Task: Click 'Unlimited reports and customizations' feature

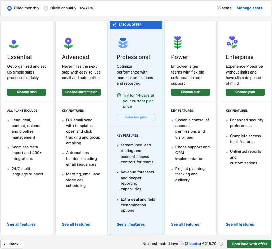Action: pos(246,157)
